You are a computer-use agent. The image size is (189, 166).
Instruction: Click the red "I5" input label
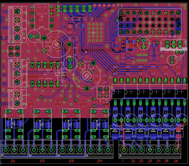(x=166, y=161)
